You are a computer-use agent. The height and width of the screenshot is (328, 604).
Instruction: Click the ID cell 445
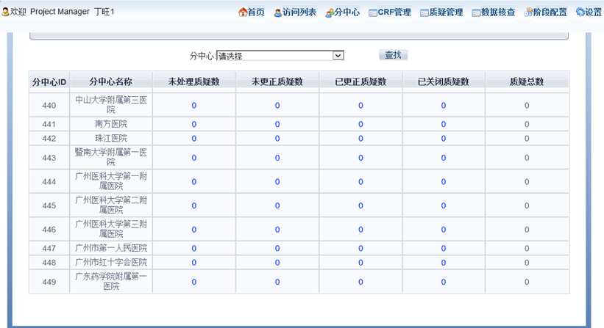tap(49, 205)
